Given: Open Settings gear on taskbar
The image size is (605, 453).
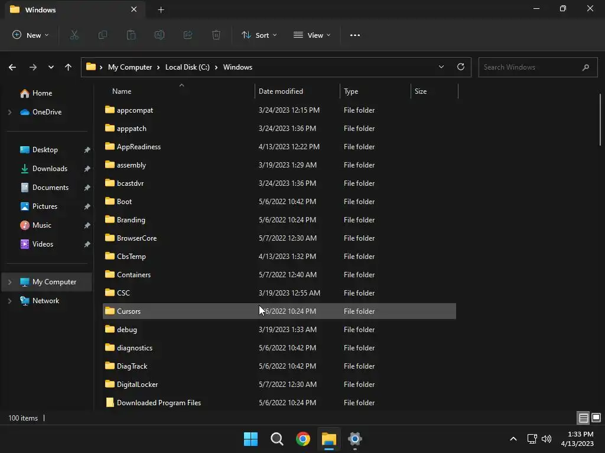Looking at the screenshot, I should (355, 439).
